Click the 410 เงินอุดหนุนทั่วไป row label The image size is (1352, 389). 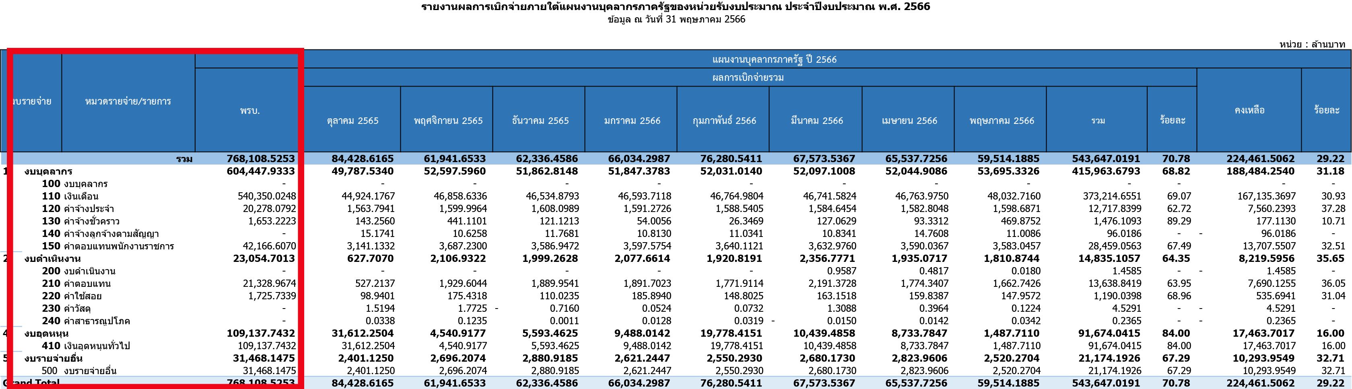[86, 346]
